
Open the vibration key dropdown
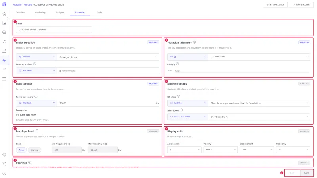259,57
